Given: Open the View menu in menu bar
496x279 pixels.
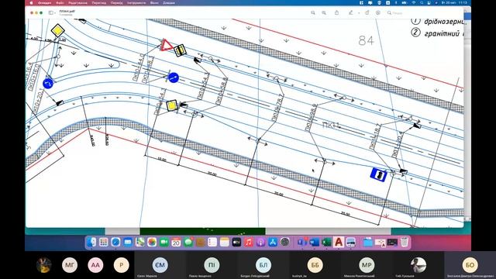Looking at the screenshot, I should [x=99, y=3].
